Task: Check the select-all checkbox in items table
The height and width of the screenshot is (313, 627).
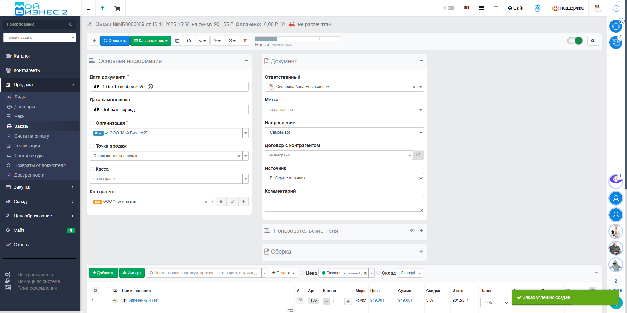Action: [105, 290]
